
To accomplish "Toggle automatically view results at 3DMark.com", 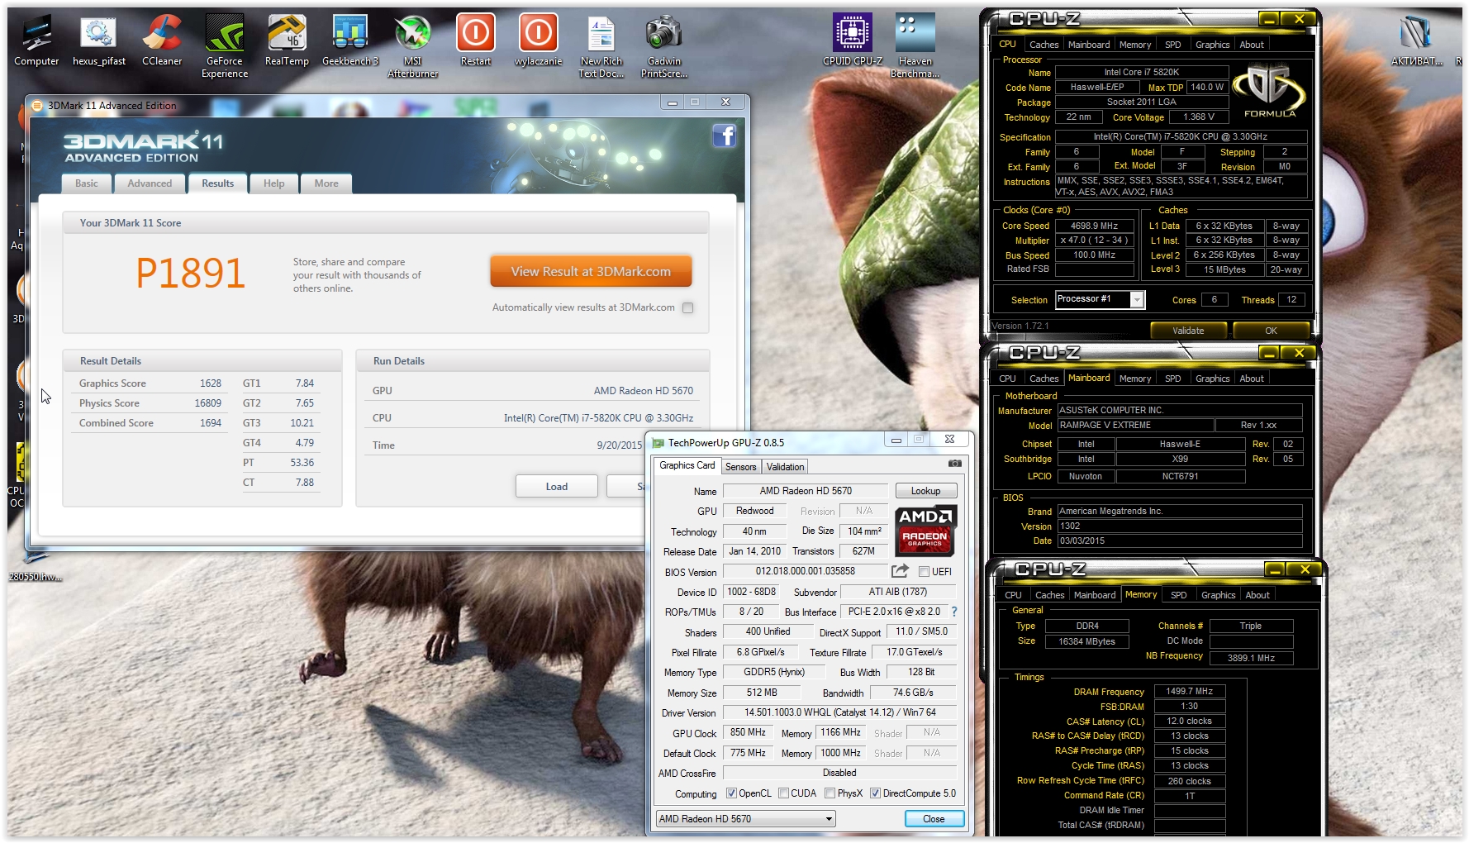I will coord(687,307).
